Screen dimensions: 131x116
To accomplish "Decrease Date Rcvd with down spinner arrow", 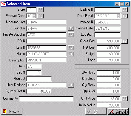I will tap(118, 17).
